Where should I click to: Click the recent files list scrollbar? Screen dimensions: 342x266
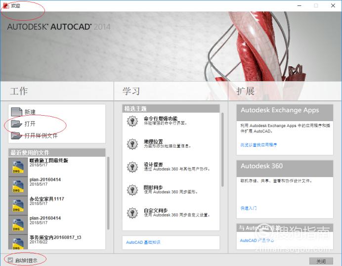point(108,193)
